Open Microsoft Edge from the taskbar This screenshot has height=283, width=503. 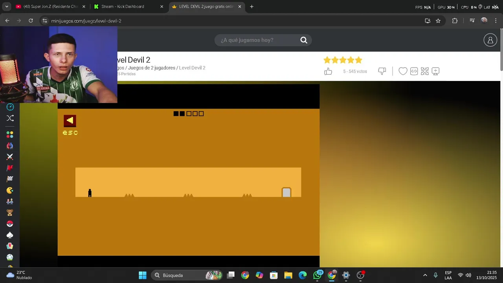(x=303, y=275)
